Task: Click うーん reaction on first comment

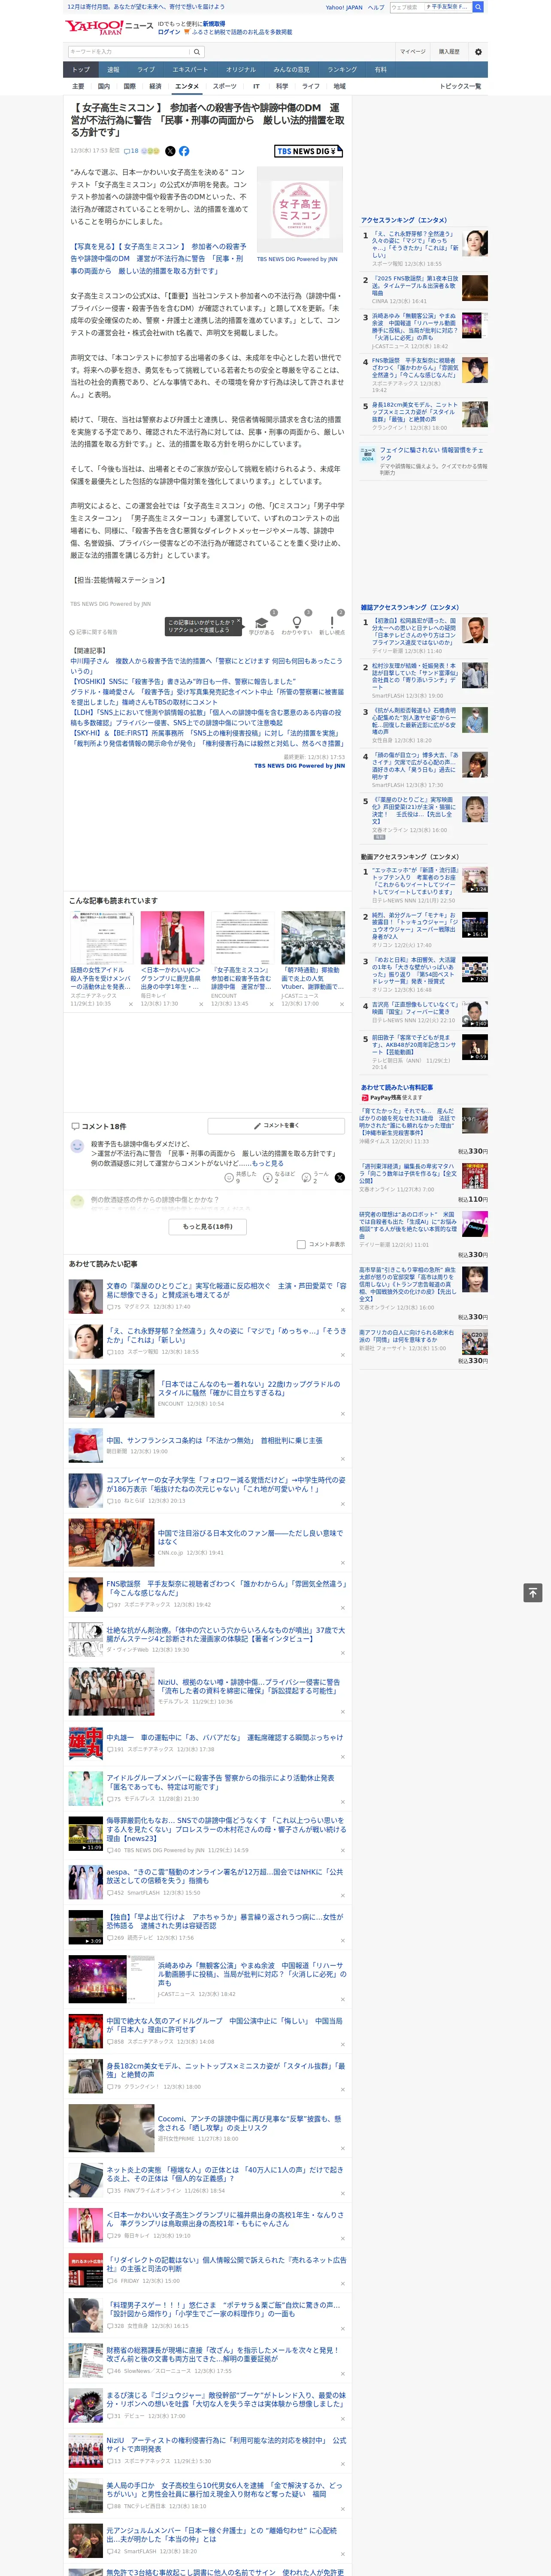Action: pos(316,1178)
